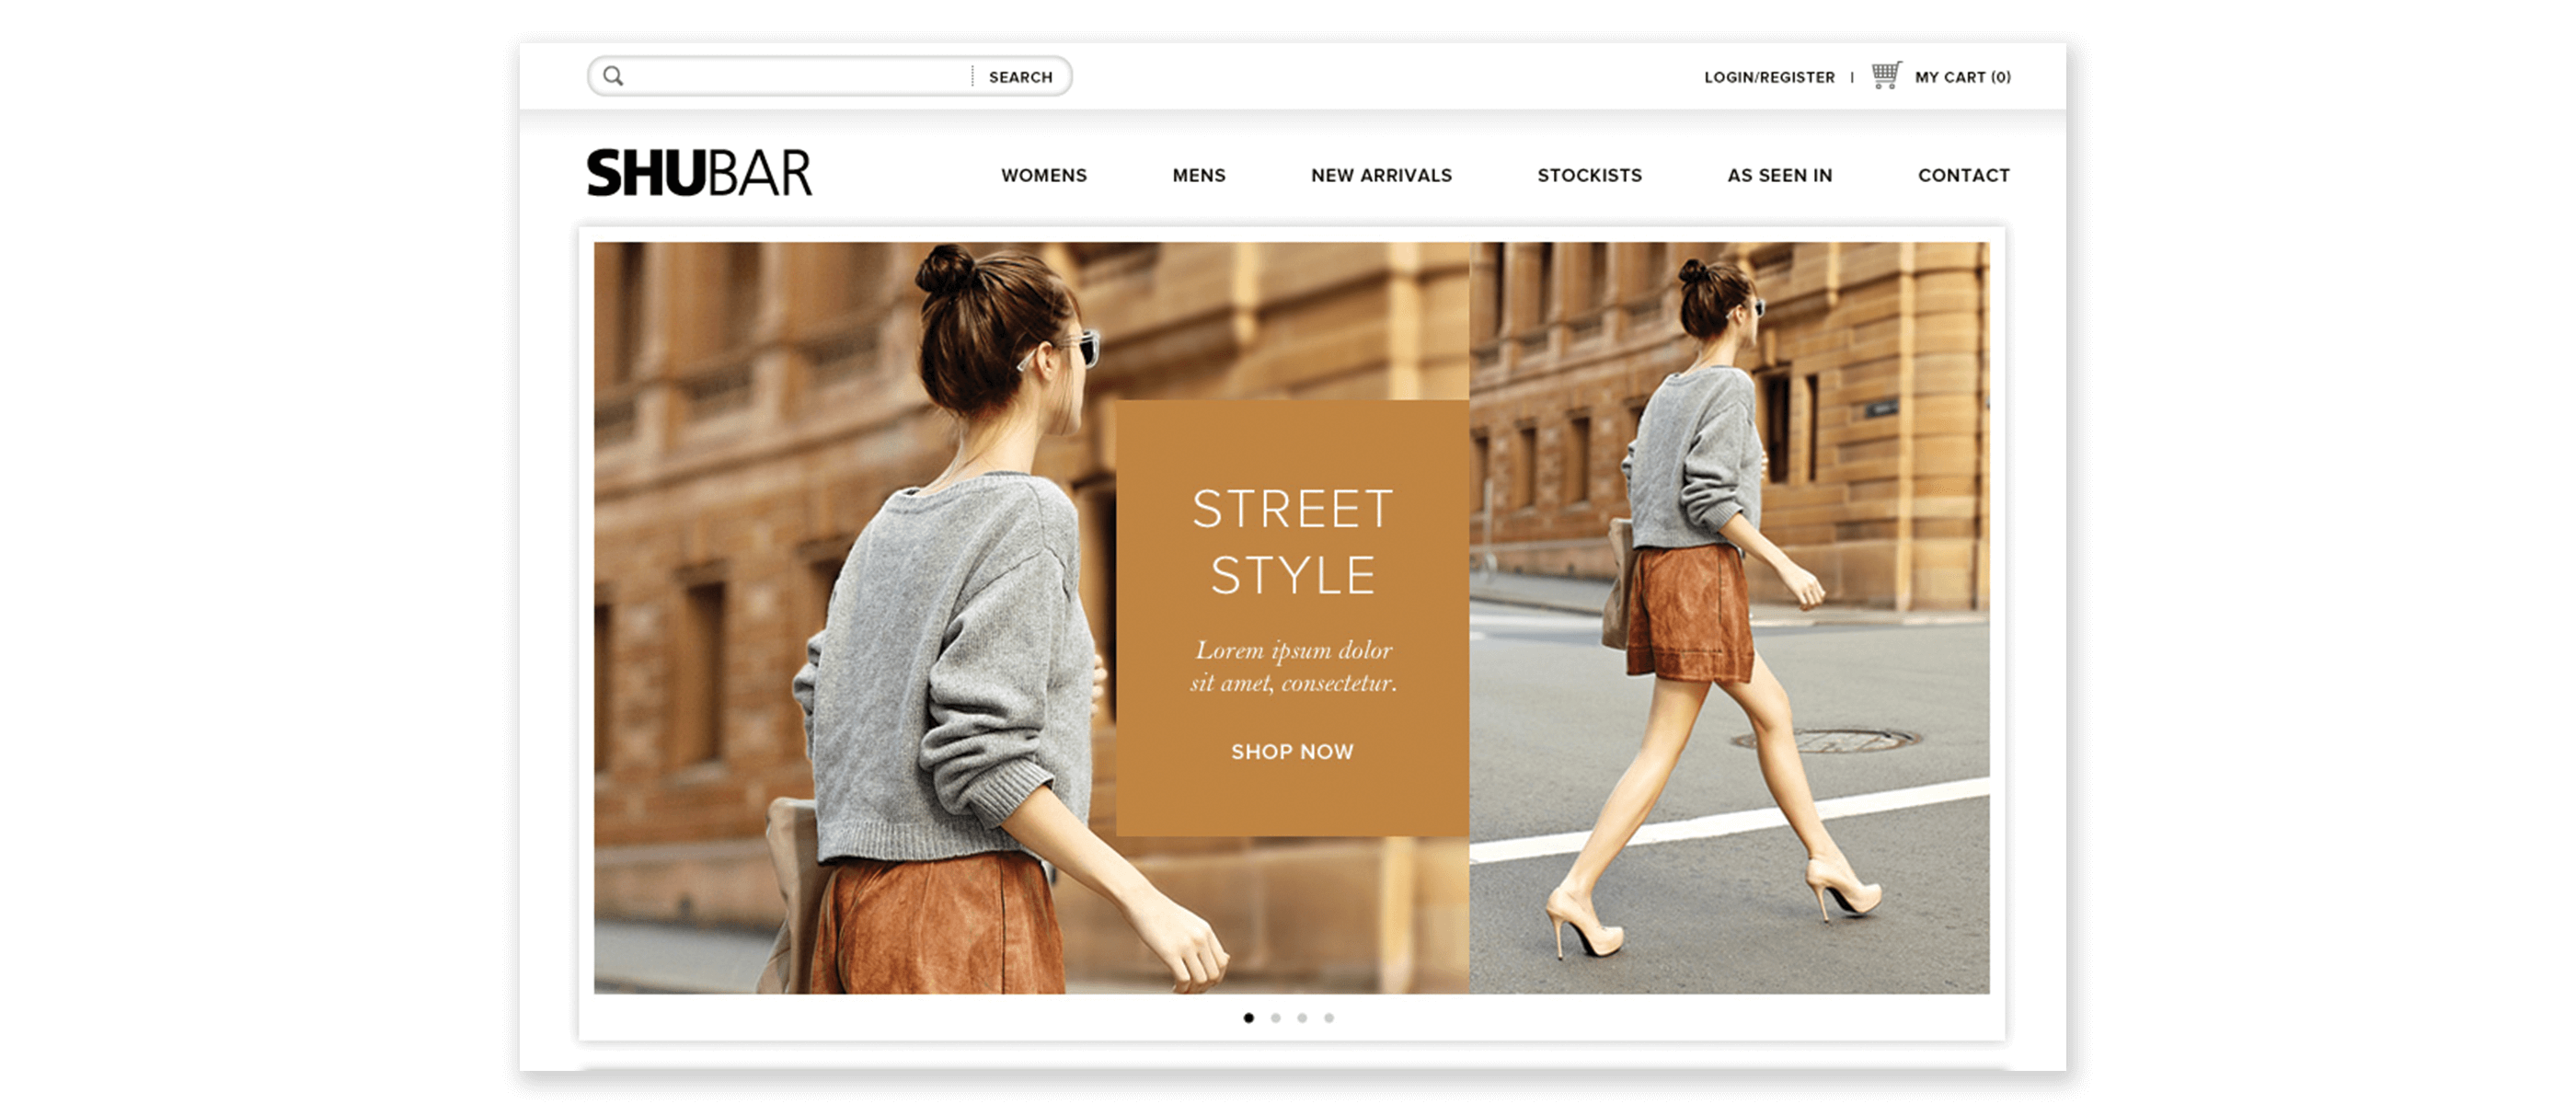
Task: Click the shopping cart icon
Action: (1886, 75)
